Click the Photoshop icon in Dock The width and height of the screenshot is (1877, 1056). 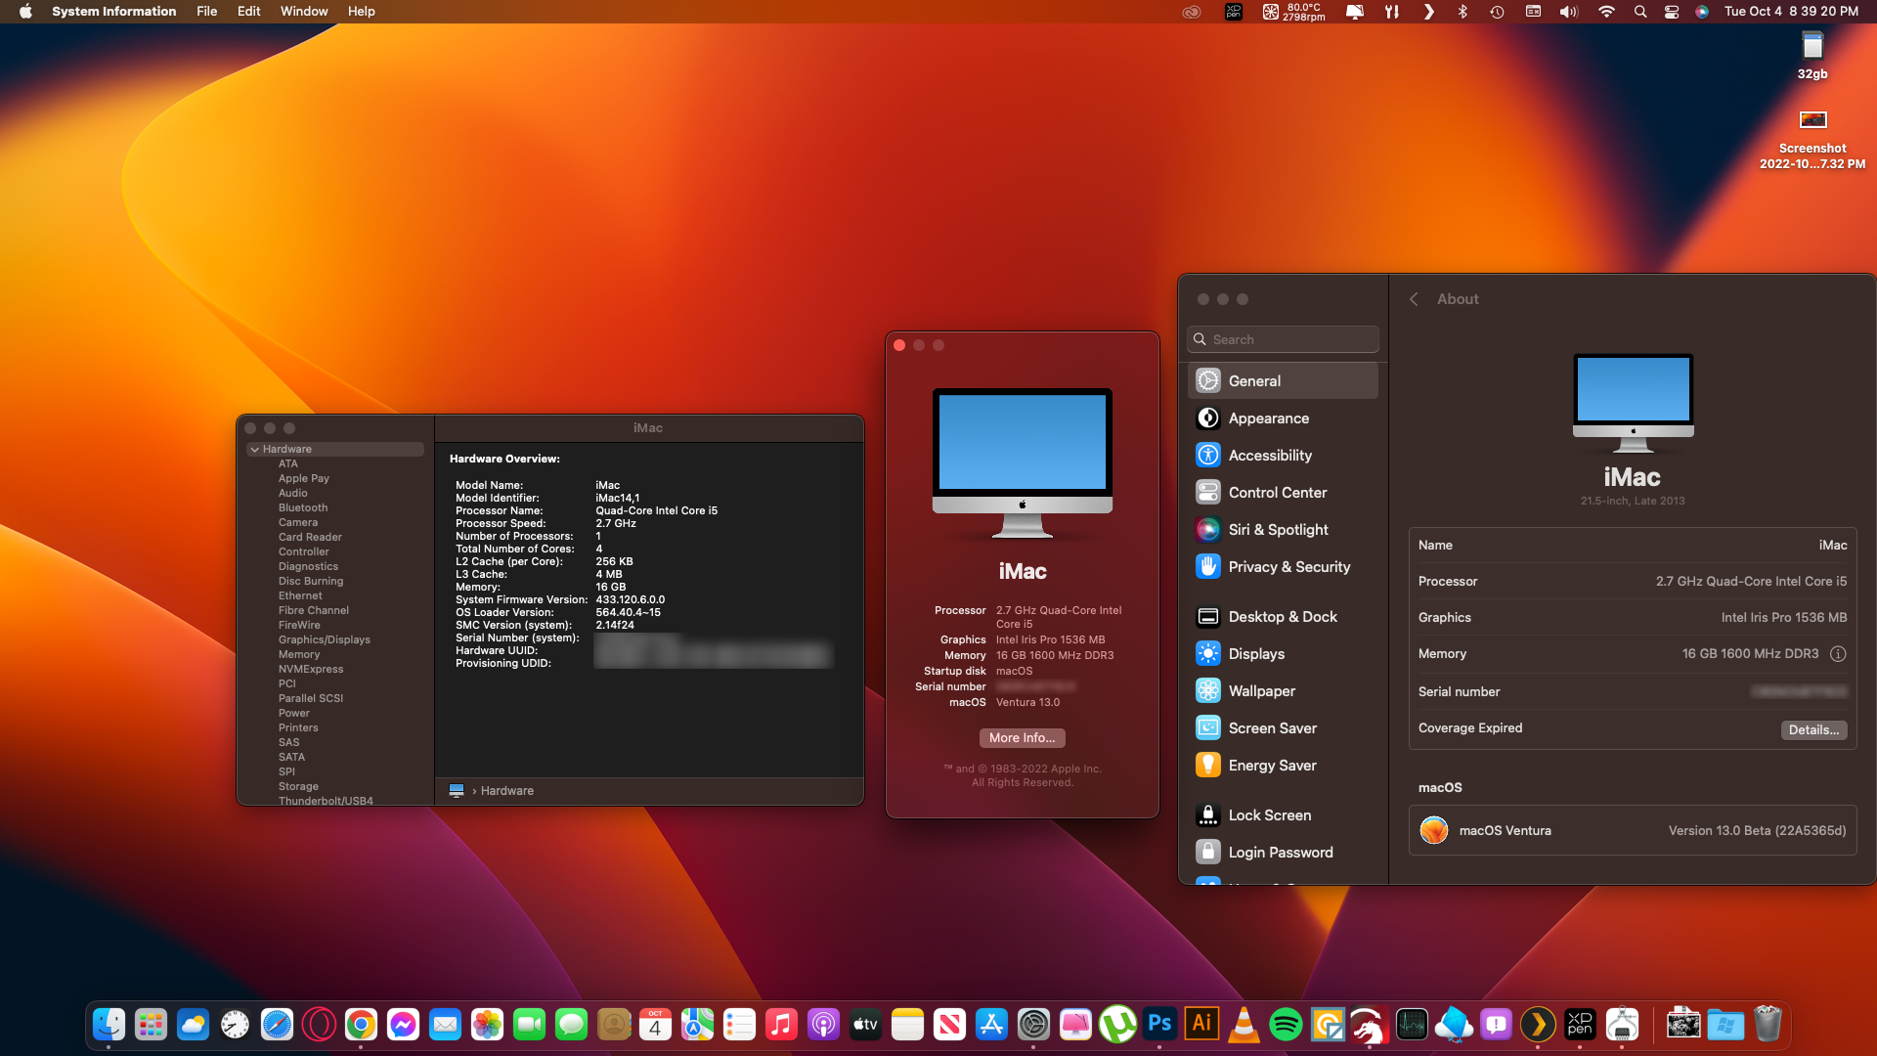pos(1157,1025)
